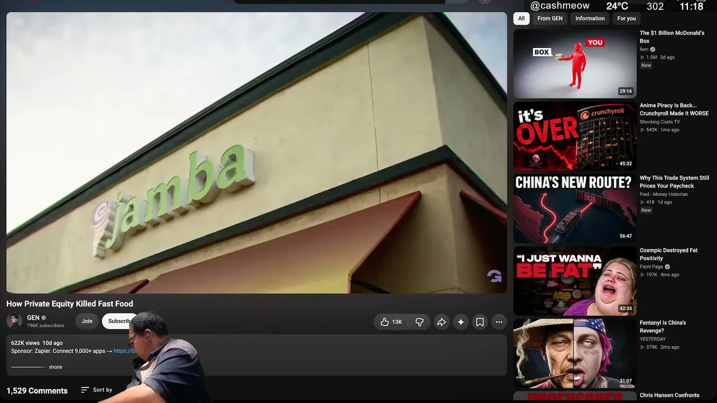Image resolution: width=717 pixels, height=403 pixels.
Task: Open The $1 Billion McDonald's Box thumbnail
Action: pyautogui.click(x=575, y=63)
